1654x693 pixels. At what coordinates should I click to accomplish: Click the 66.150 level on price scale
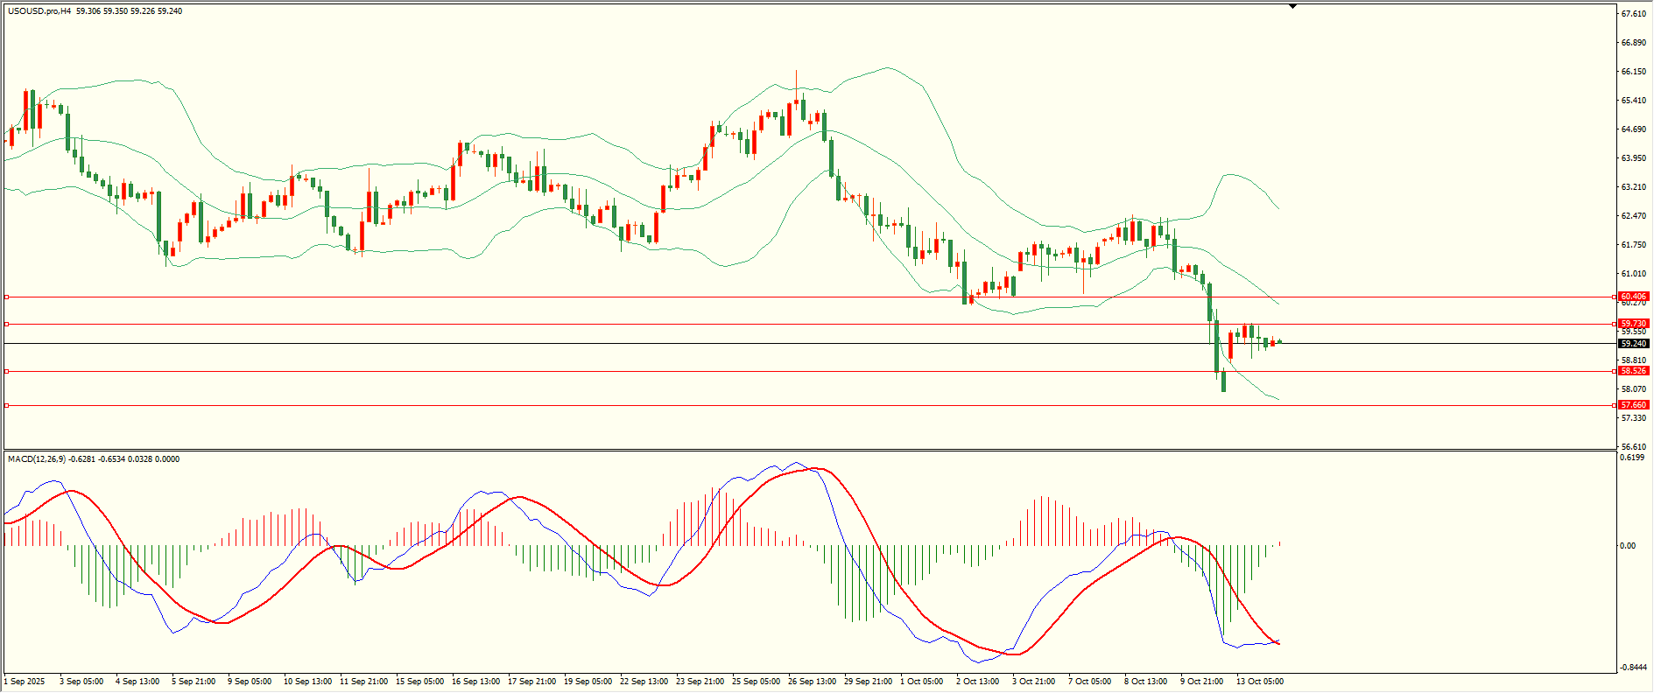pos(1633,72)
